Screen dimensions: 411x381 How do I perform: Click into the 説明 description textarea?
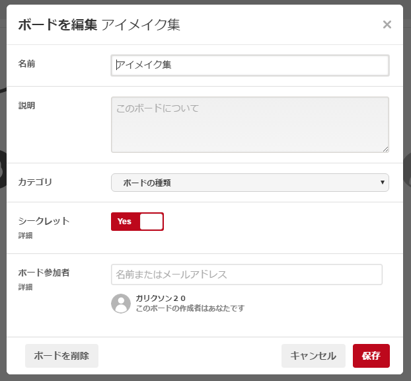(250, 124)
